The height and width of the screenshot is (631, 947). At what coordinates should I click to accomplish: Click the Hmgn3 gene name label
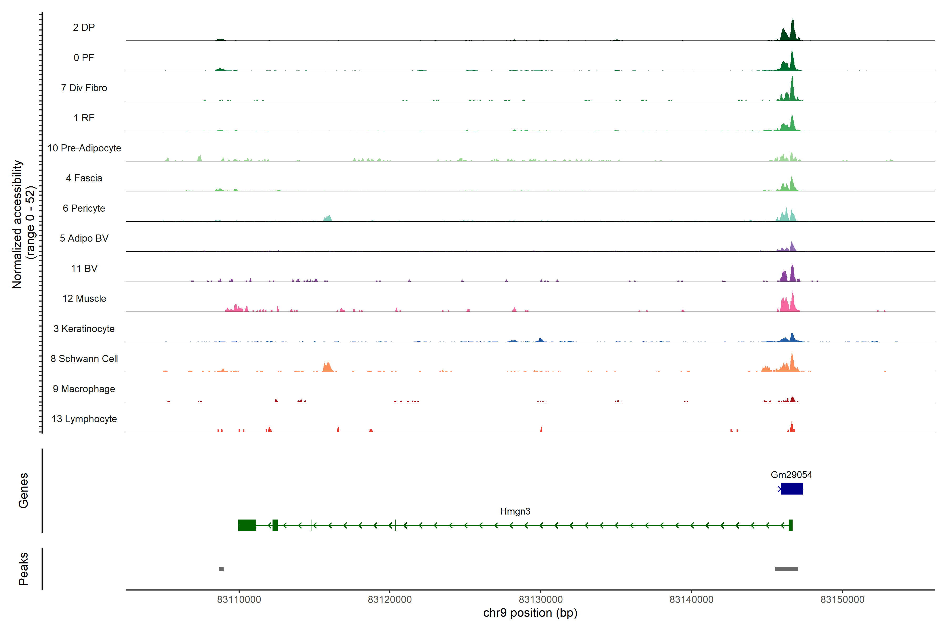pos(515,511)
